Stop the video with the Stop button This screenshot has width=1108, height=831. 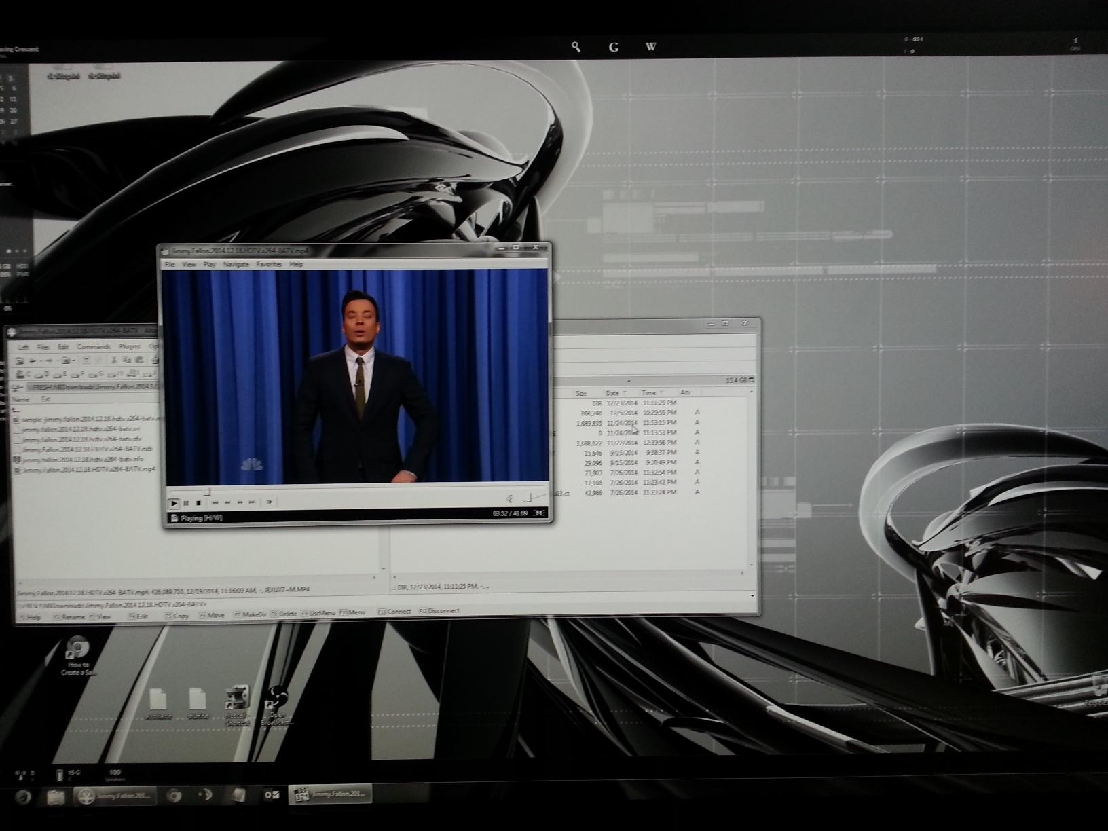(198, 503)
